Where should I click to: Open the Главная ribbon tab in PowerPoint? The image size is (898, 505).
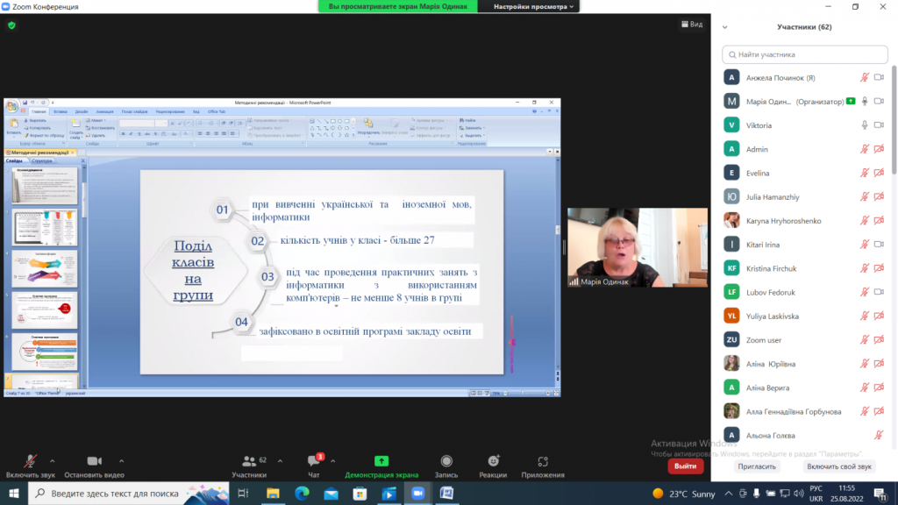click(x=39, y=111)
